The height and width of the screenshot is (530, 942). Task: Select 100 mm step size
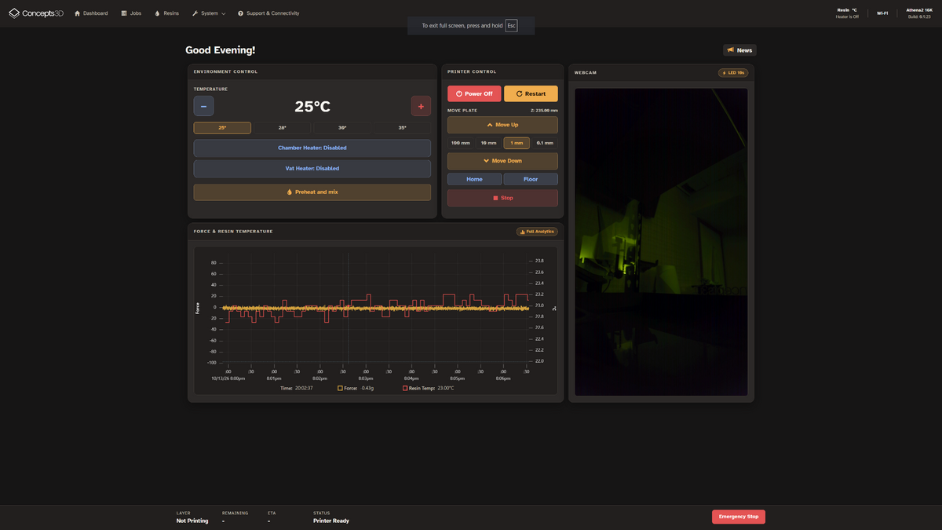tap(461, 143)
